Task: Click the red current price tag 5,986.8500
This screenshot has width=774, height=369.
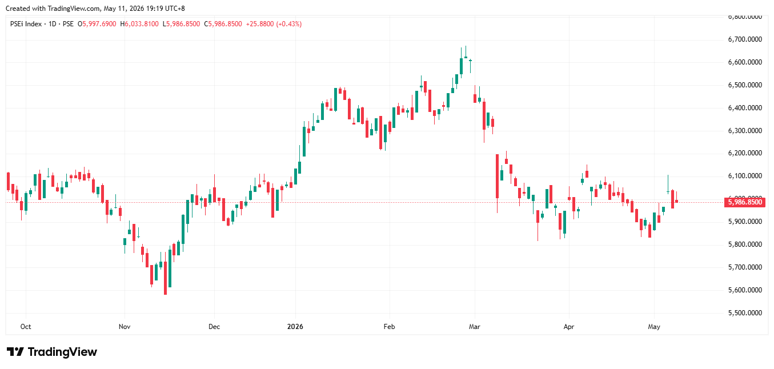Action: point(745,202)
